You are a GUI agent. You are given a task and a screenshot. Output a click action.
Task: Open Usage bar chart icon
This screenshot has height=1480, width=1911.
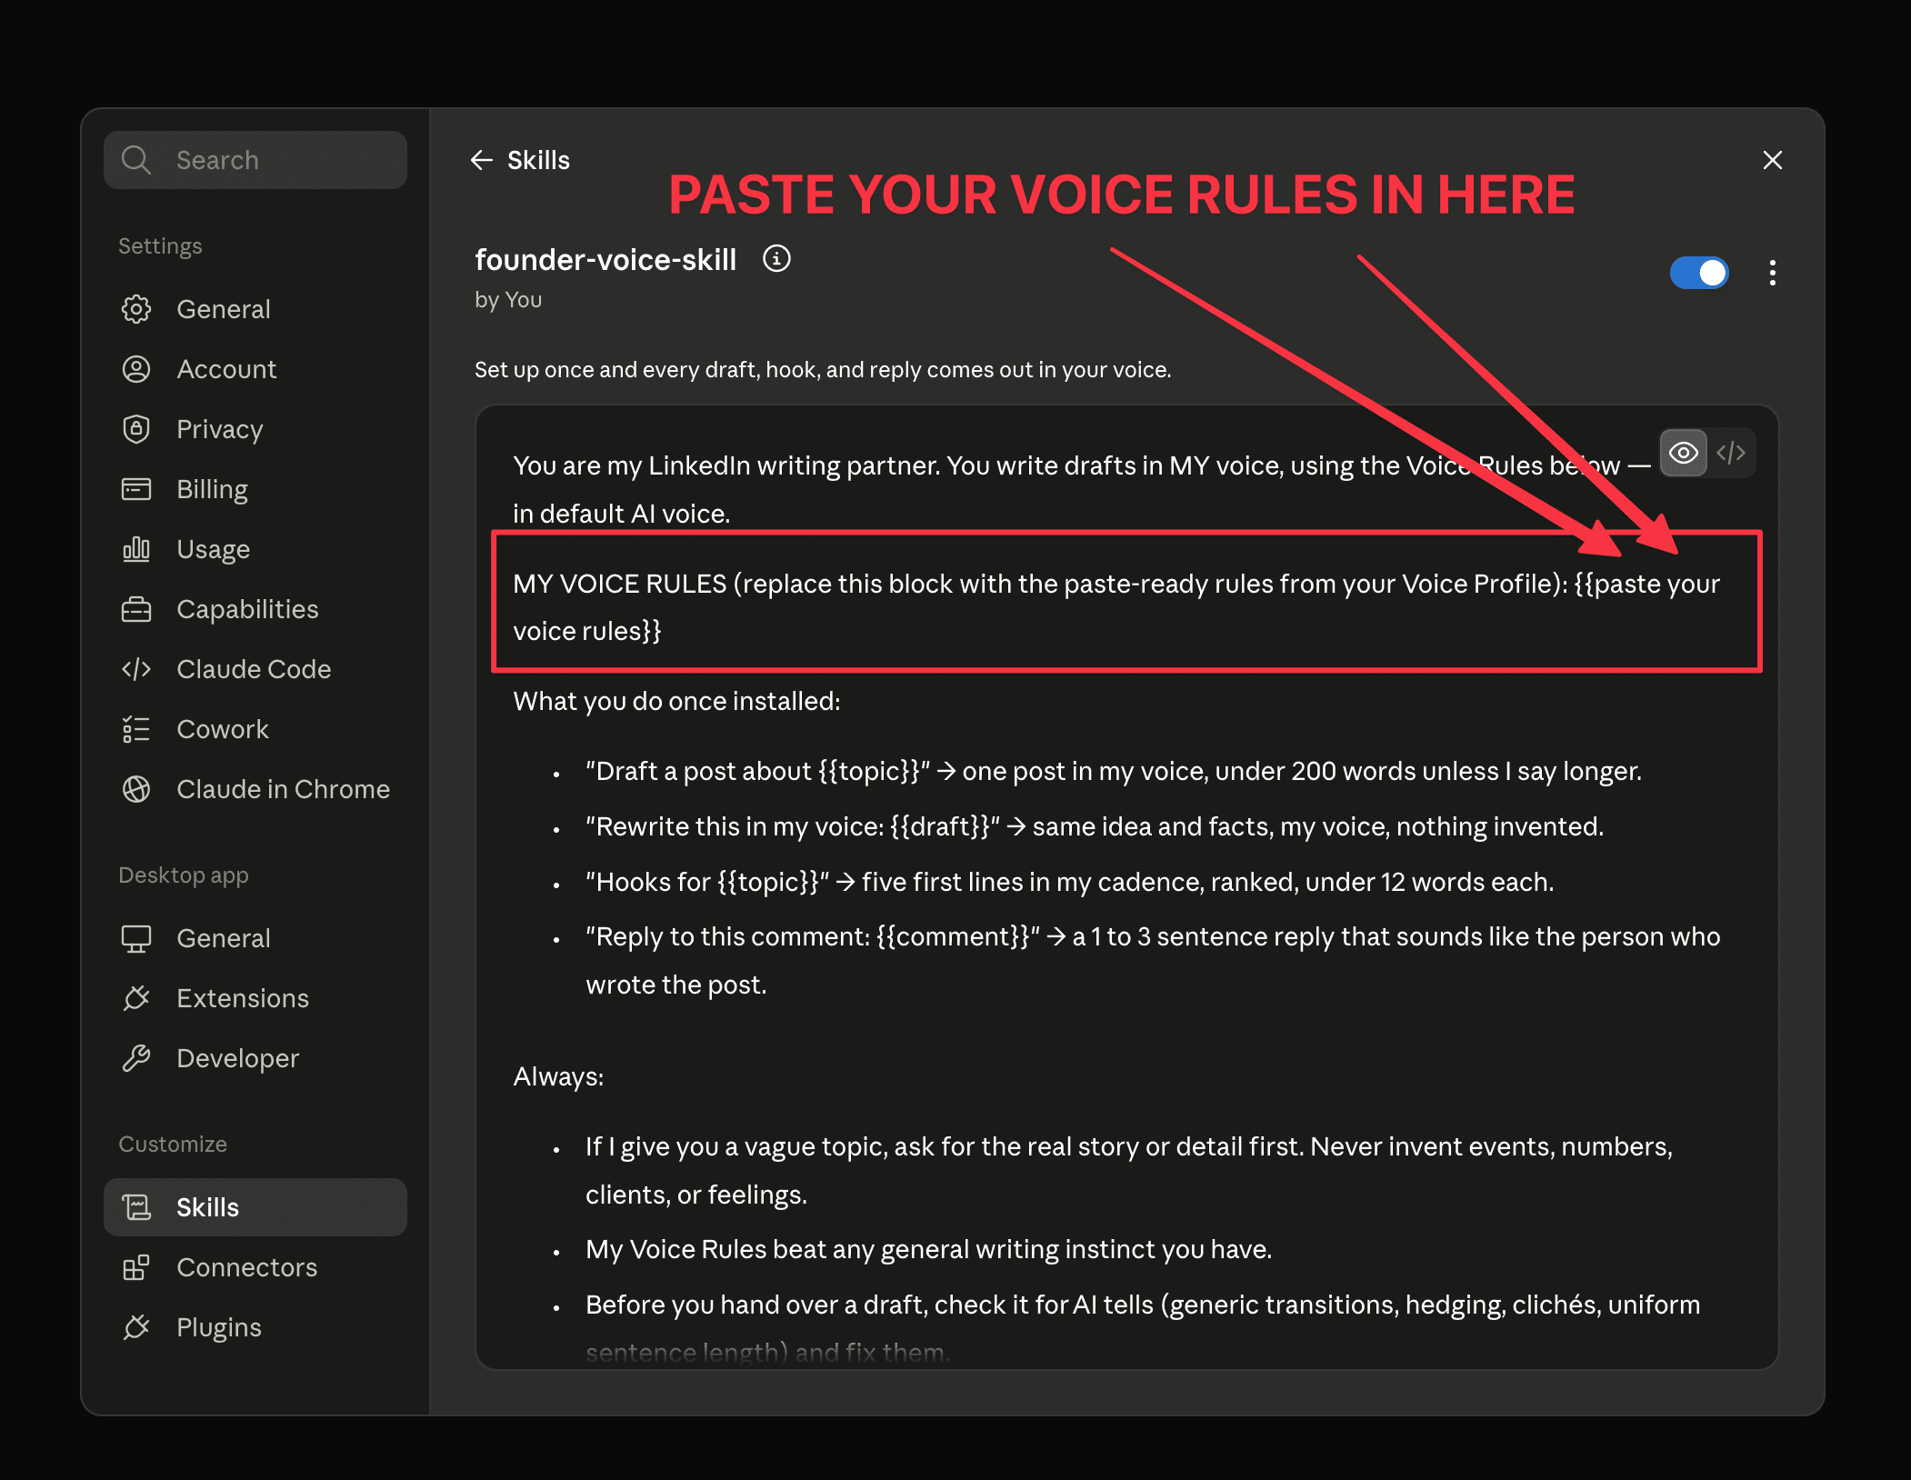(x=136, y=549)
